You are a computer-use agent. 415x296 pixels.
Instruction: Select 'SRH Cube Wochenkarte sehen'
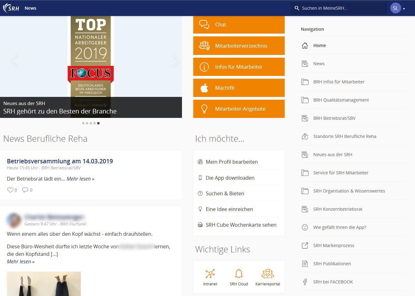click(239, 225)
